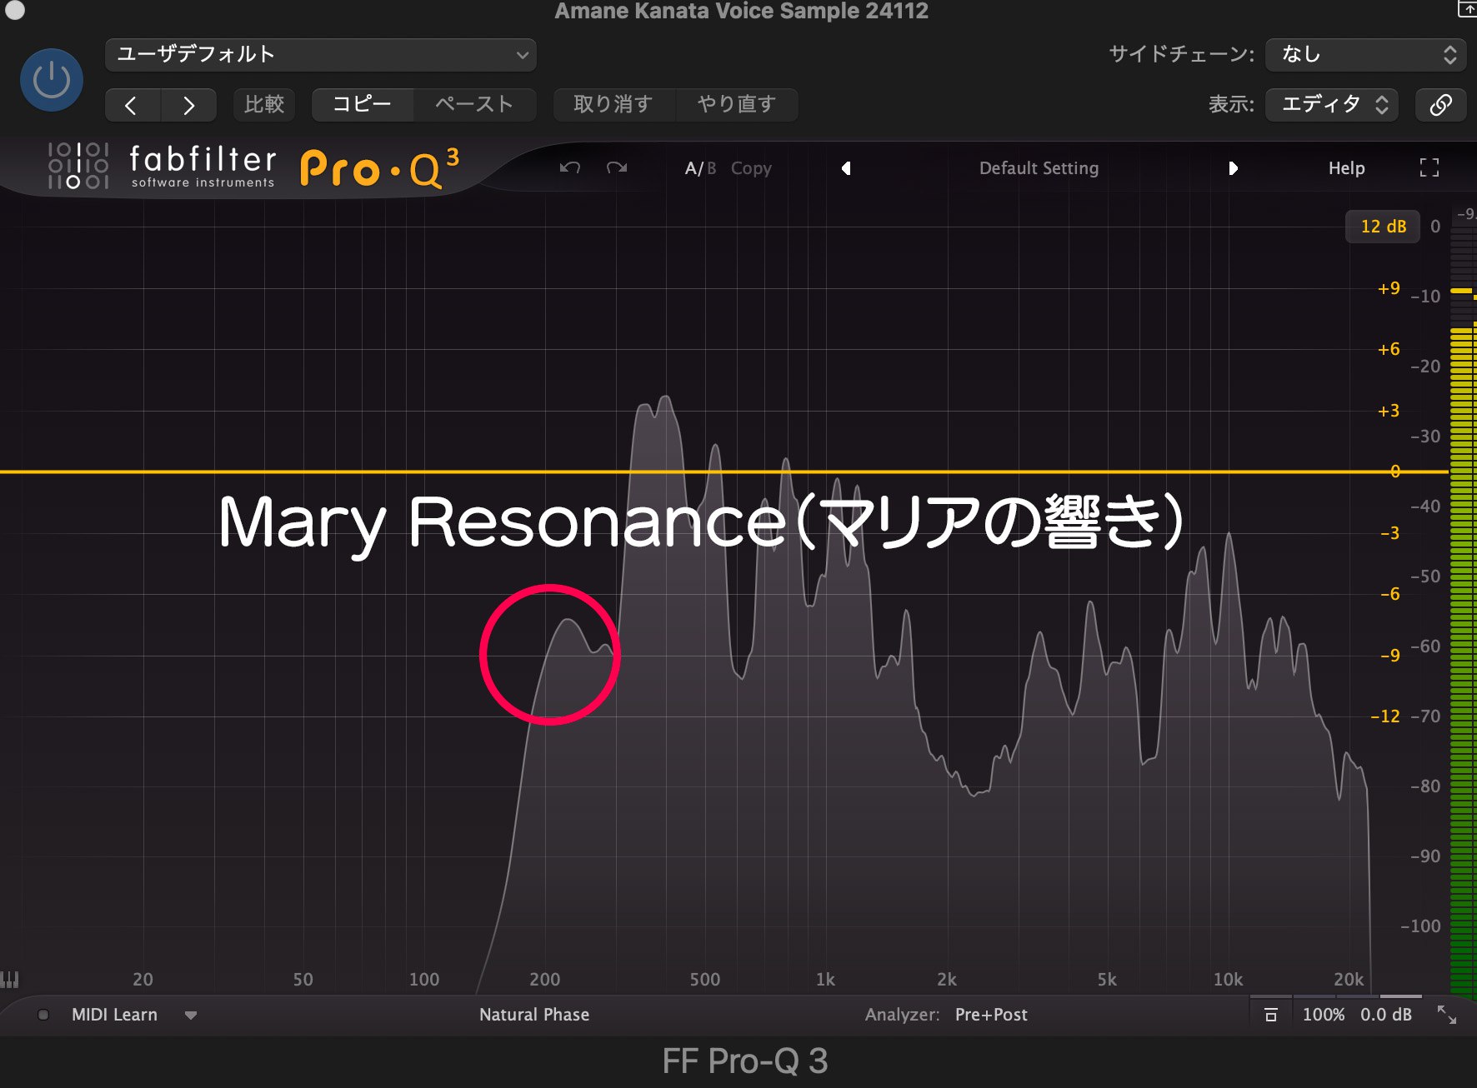Go to the next FabFilter preset
This screenshot has height=1088, width=1477.
click(1233, 168)
